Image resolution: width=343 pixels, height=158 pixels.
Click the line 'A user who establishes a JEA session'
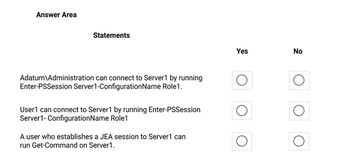click(x=103, y=136)
